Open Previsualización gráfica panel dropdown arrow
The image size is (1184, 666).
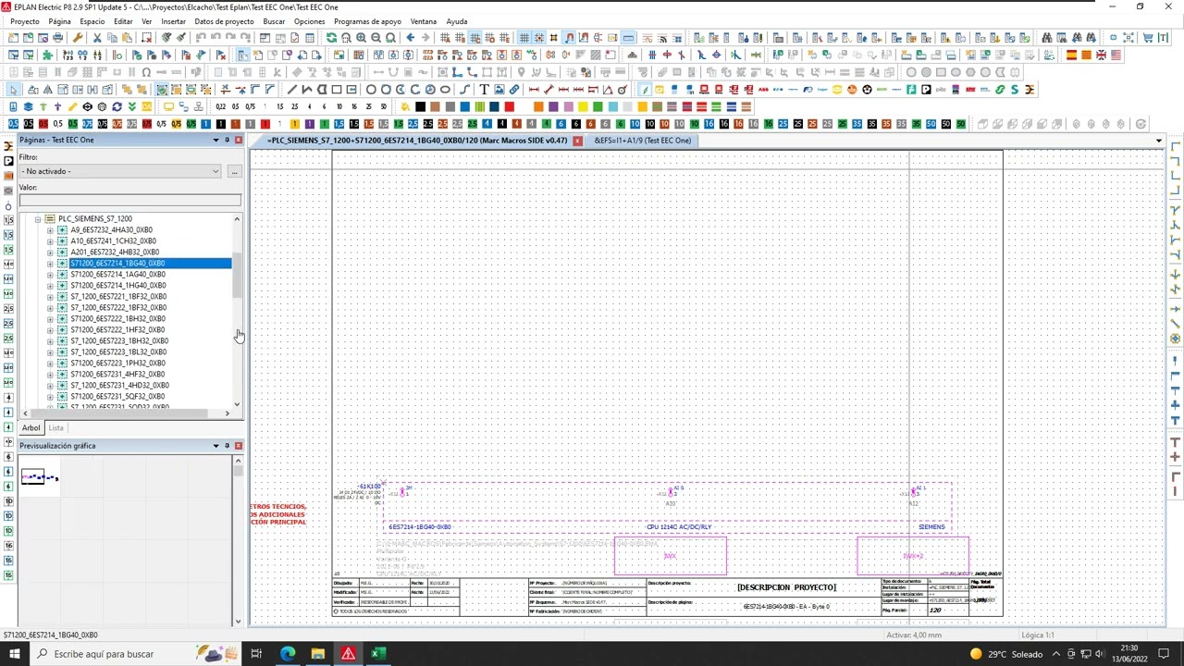pyautogui.click(x=216, y=446)
